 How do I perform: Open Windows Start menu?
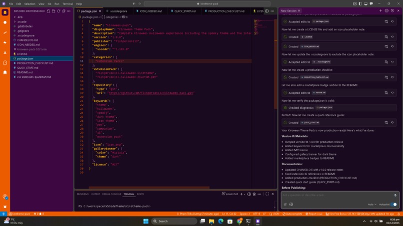point(145,221)
